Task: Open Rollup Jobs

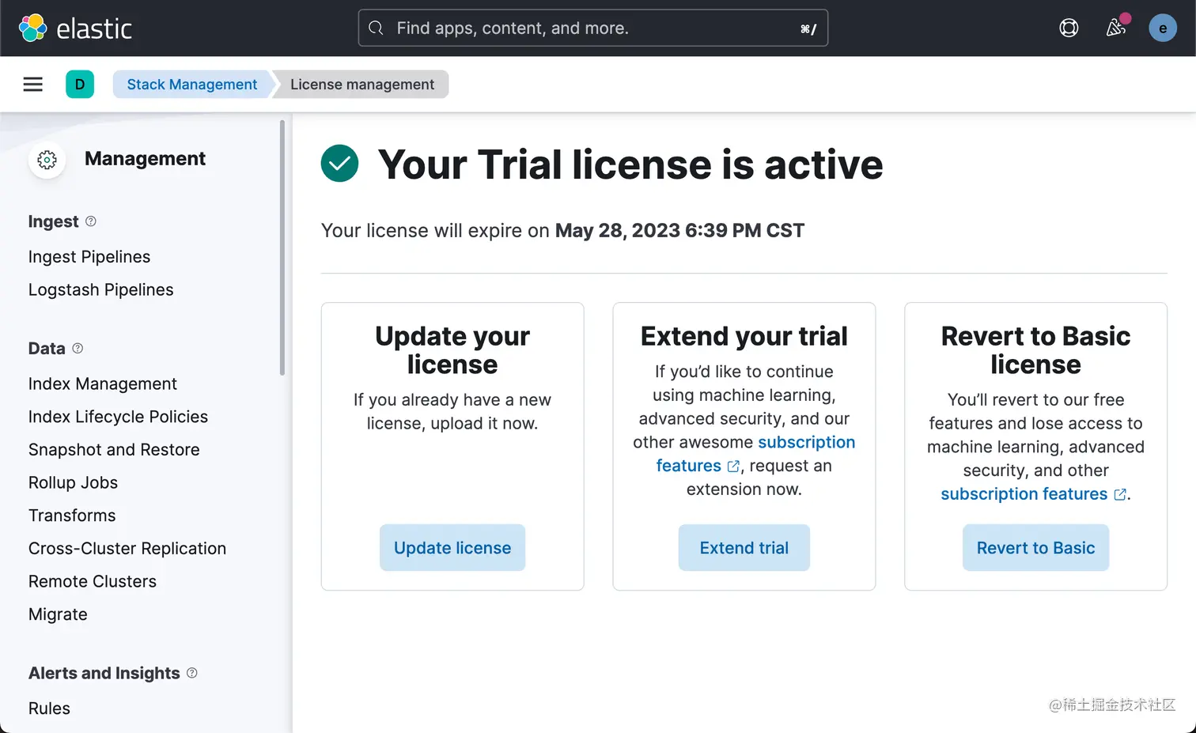Action: (x=74, y=482)
